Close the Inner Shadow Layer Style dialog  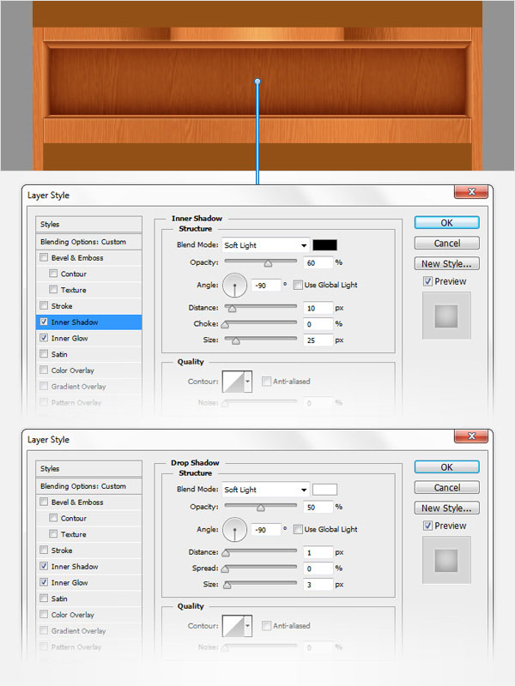[x=471, y=191]
